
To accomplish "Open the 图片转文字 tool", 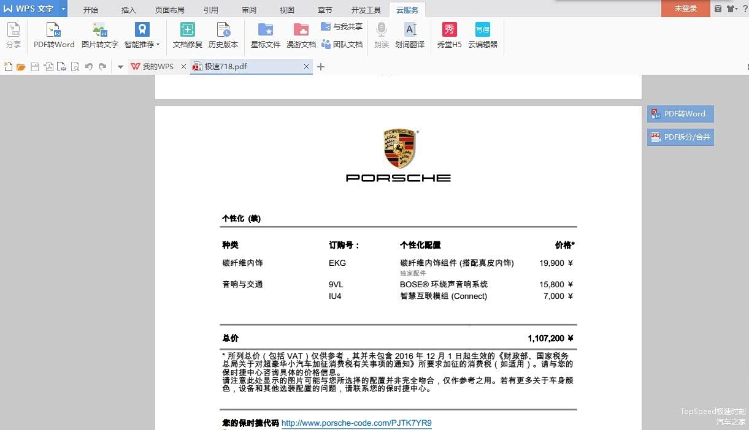I will pos(99,35).
